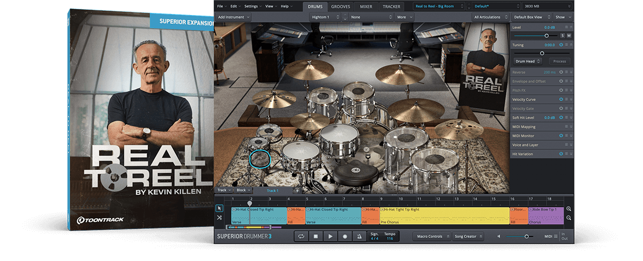Open the Add Instrument dropdown
Image resolution: width=643 pixels, height=261 pixels.
(234, 17)
